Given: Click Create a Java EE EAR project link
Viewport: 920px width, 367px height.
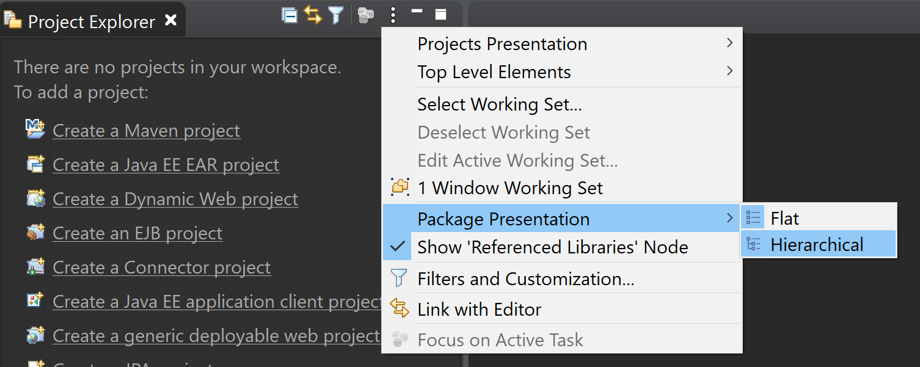Looking at the screenshot, I should (x=166, y=165).
